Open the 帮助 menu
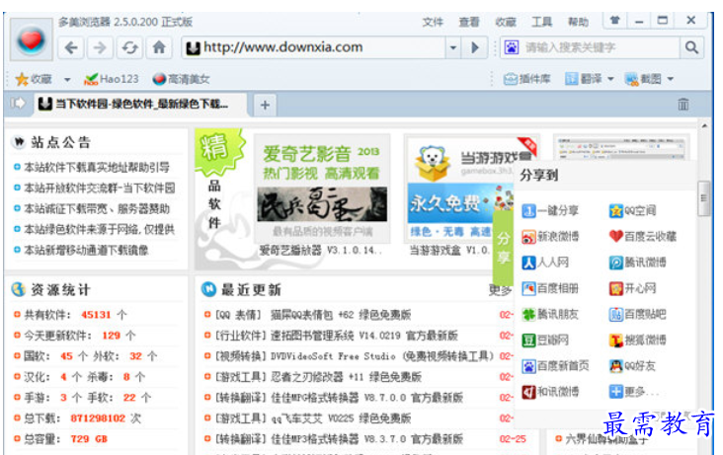This screenshot has height=455, width=723. pos(578,22)
